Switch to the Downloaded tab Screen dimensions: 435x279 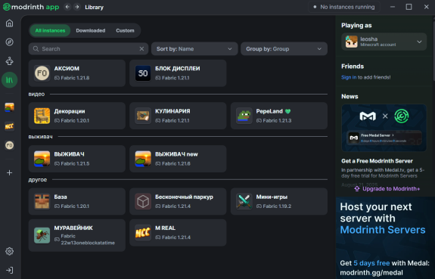(x=91, y=30)
